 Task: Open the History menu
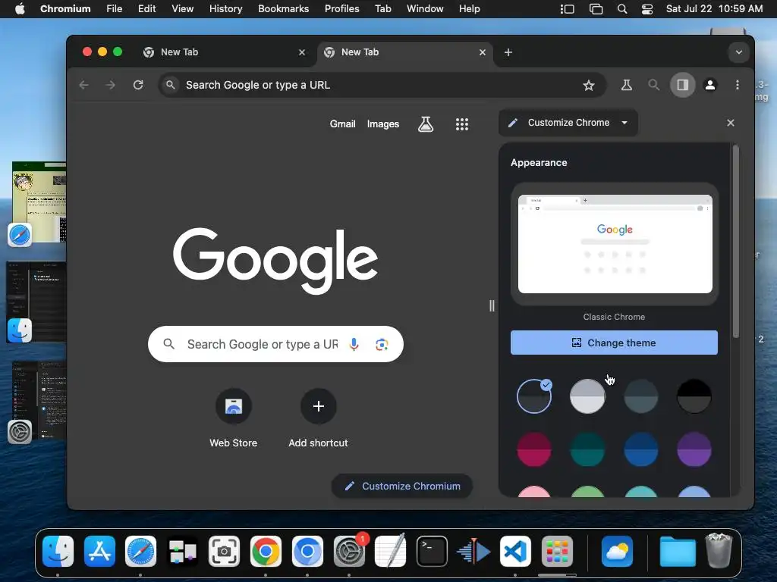225,9
